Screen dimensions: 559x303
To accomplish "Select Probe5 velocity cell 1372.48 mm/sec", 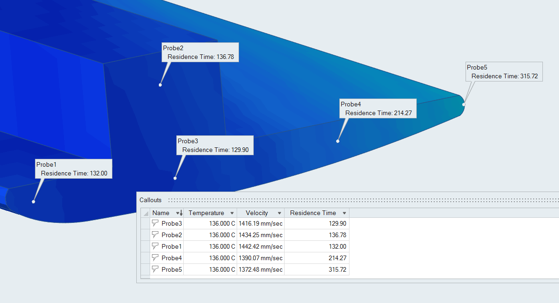I will (x=261, y=269).
